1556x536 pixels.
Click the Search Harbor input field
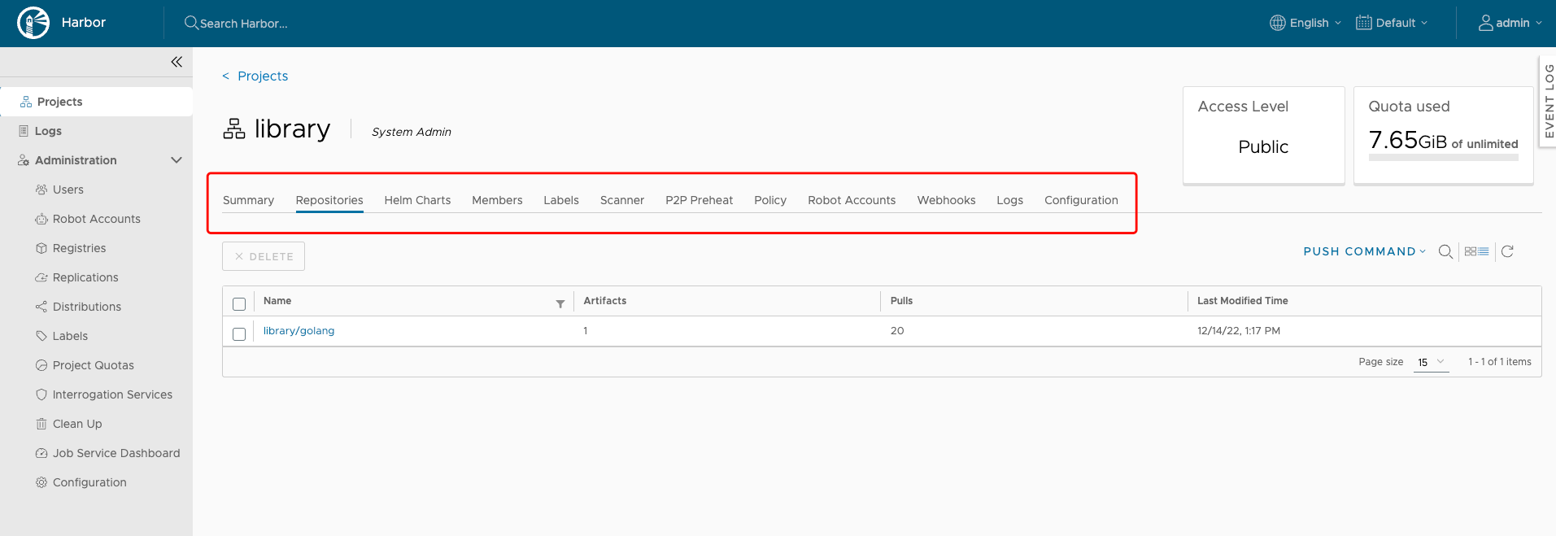click(244, 24)
